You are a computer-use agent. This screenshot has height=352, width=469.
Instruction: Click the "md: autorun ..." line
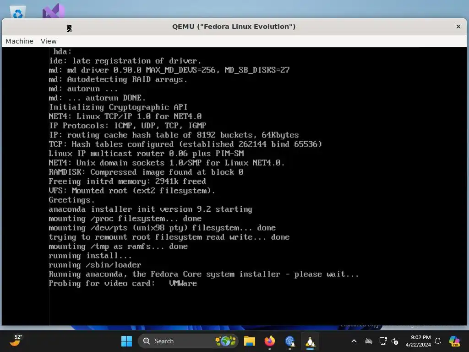pos(83,88)
